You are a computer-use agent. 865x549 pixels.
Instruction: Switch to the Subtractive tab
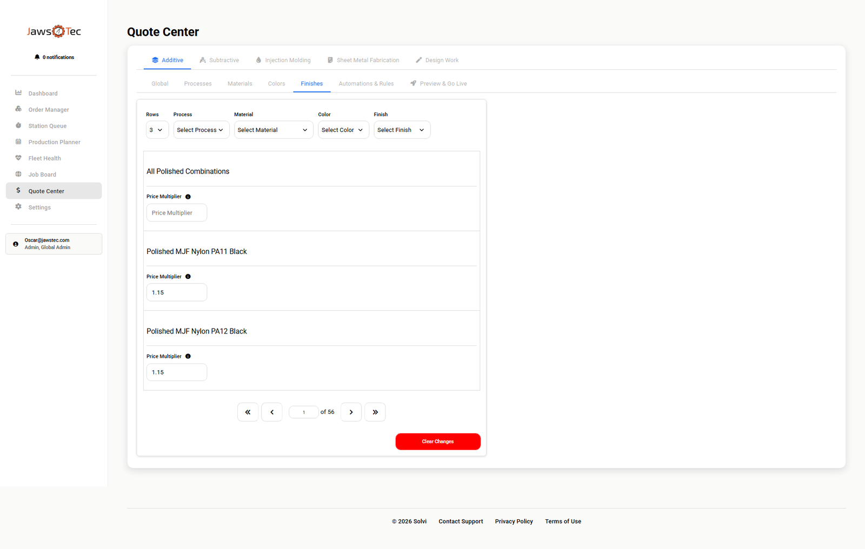coord(219,60)
